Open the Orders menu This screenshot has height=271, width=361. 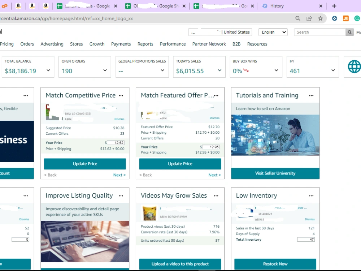[27, 44]
